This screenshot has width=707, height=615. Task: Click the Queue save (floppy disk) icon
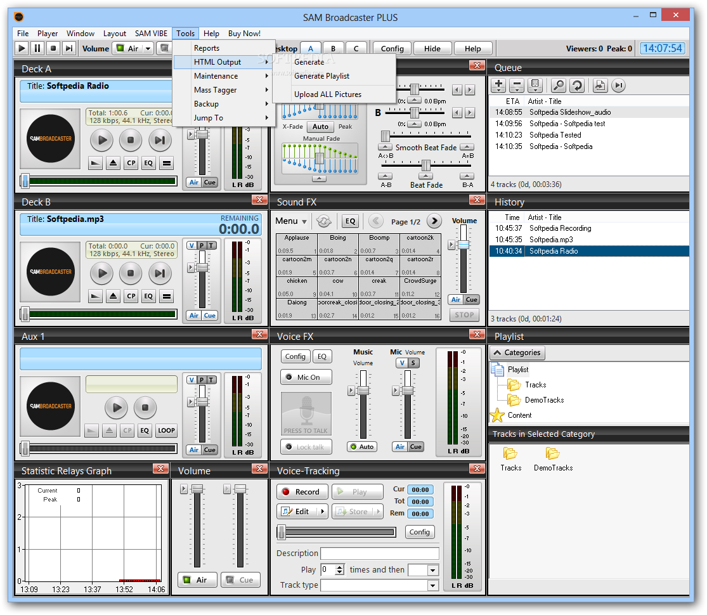coord(535,85)
